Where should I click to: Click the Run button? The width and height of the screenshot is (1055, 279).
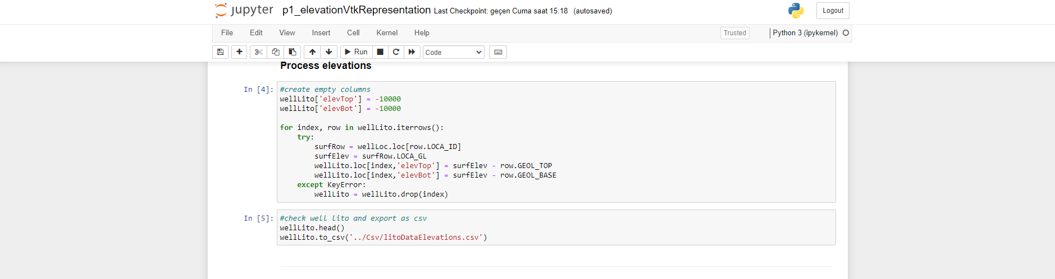[356, 52]
